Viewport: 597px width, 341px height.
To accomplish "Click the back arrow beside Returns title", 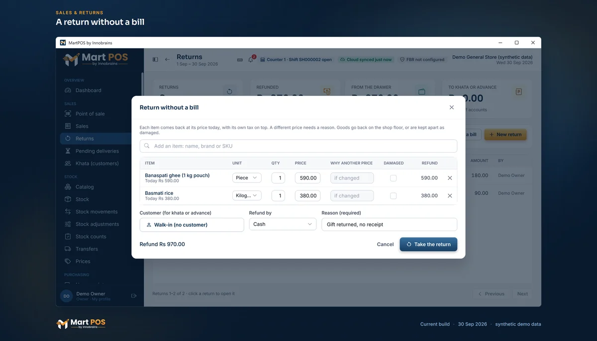I will [x=167, y=60].
